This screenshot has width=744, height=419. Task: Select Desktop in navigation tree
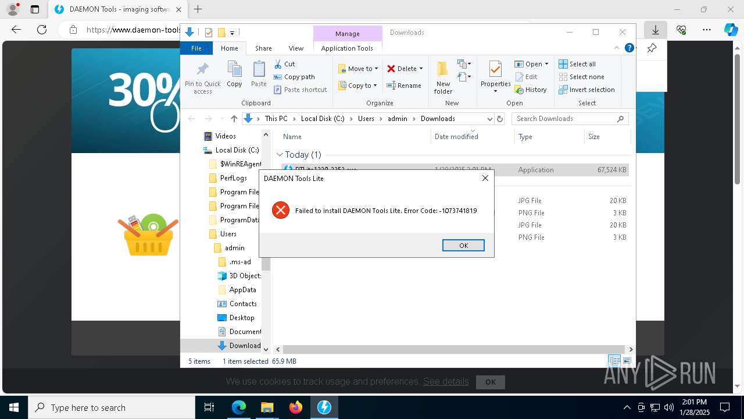click(x=236, y=318)
